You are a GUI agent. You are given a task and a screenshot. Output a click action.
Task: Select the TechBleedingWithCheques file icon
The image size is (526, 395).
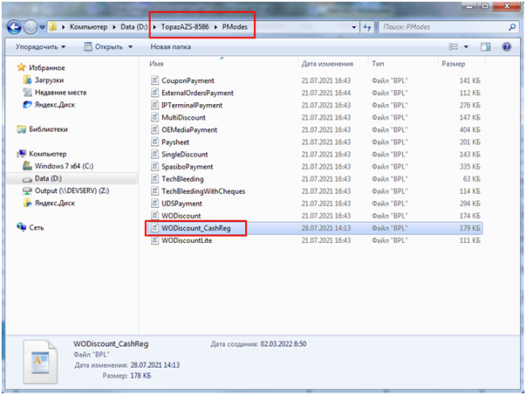pos(154,191)
